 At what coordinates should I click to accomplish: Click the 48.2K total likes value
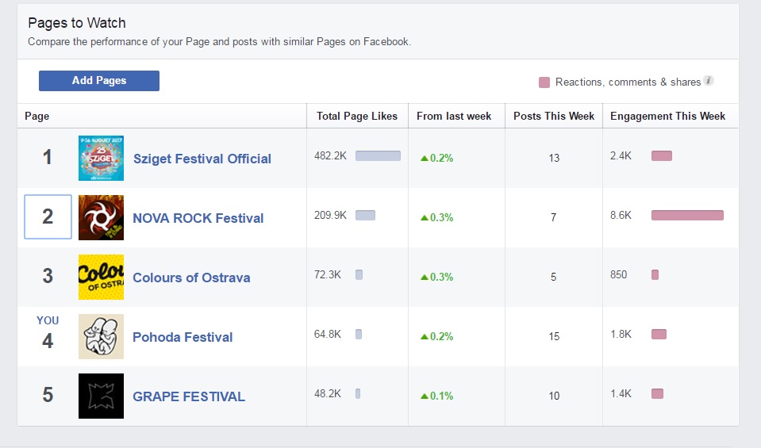pyautogui.click(x=328, y=394)
